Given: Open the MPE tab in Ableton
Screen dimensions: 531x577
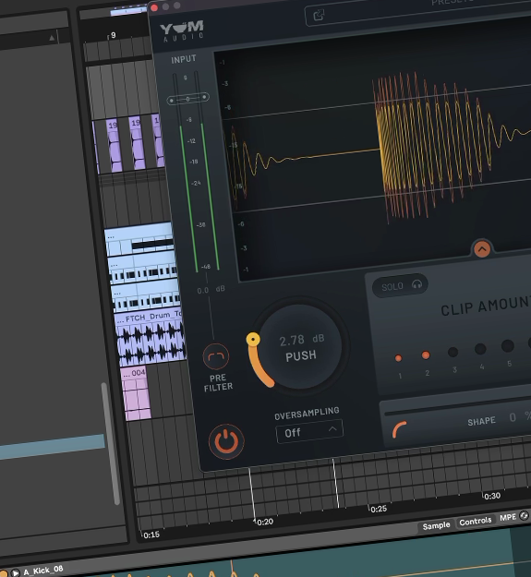Looking at the screenshot, I should (x=508, y=517).
